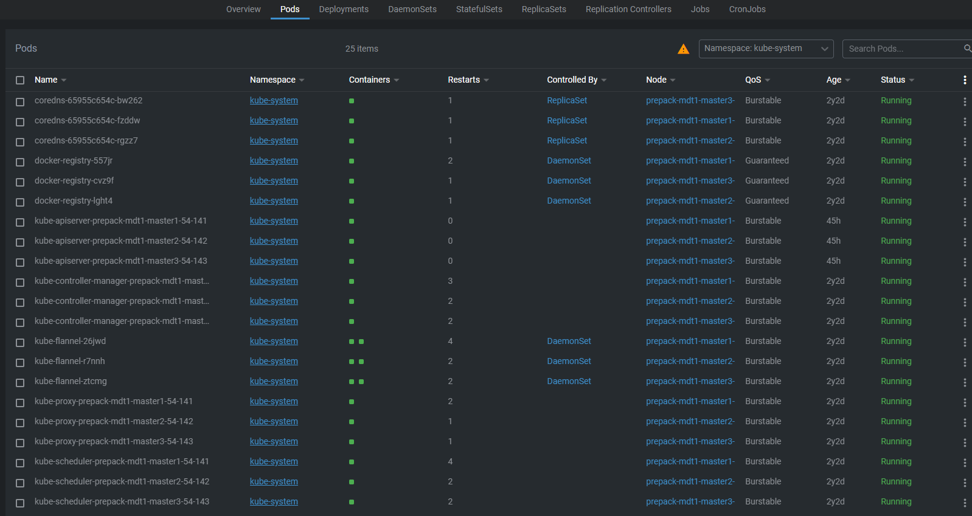This screenshot has width=972, height=516.
Task: Open actions menu for kube-scheduler master1-54-141
Action: [x=965, y=463]
